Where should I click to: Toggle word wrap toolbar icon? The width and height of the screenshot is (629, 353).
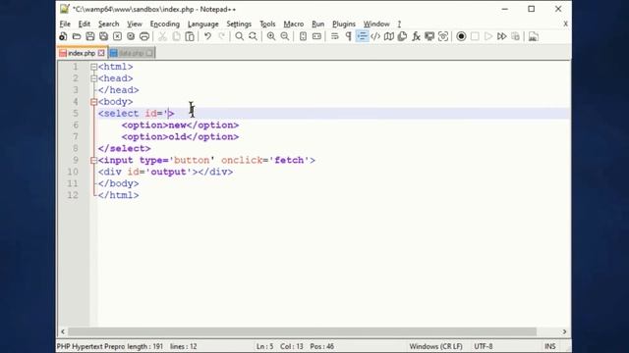coord(334,36)
